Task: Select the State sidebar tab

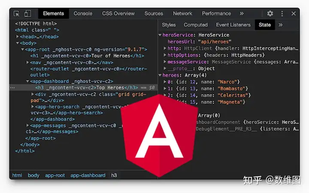Action: [x=265, y=25]
